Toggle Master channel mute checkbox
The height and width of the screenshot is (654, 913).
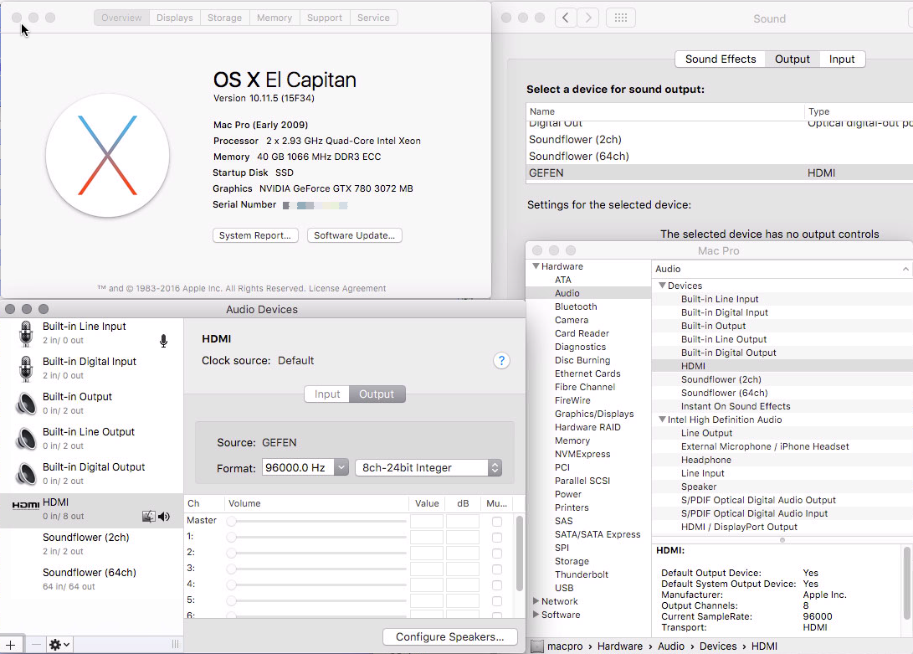coord(497,521)
